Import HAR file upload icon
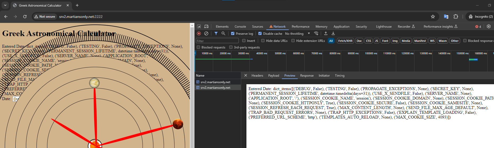494x148 pixels. click(326, 33)
